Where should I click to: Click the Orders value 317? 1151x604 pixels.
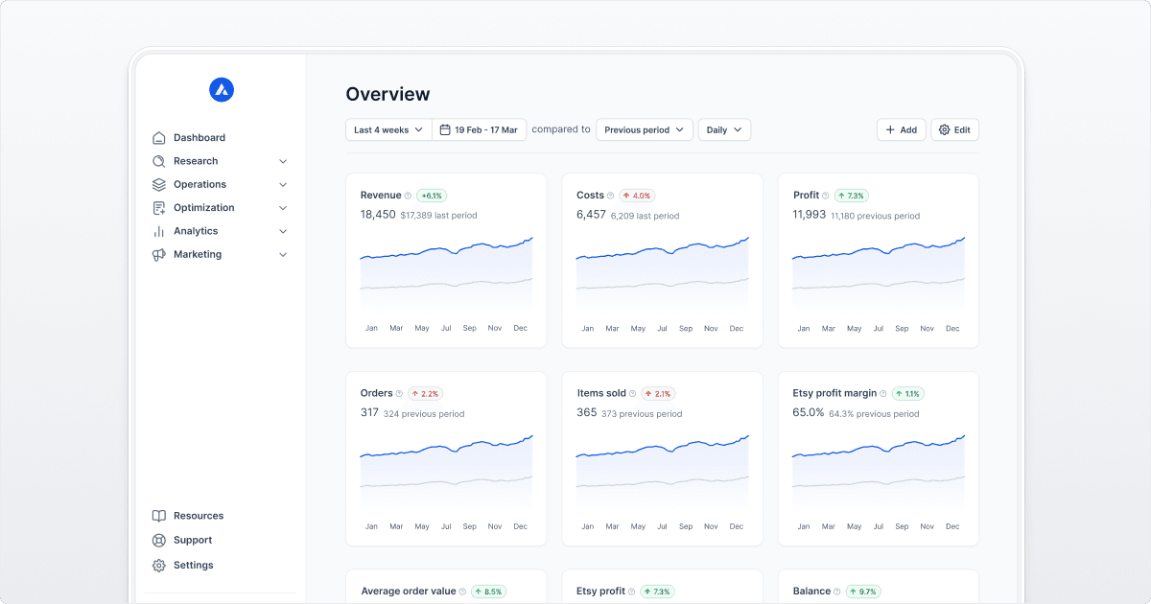tap(369, 413)
